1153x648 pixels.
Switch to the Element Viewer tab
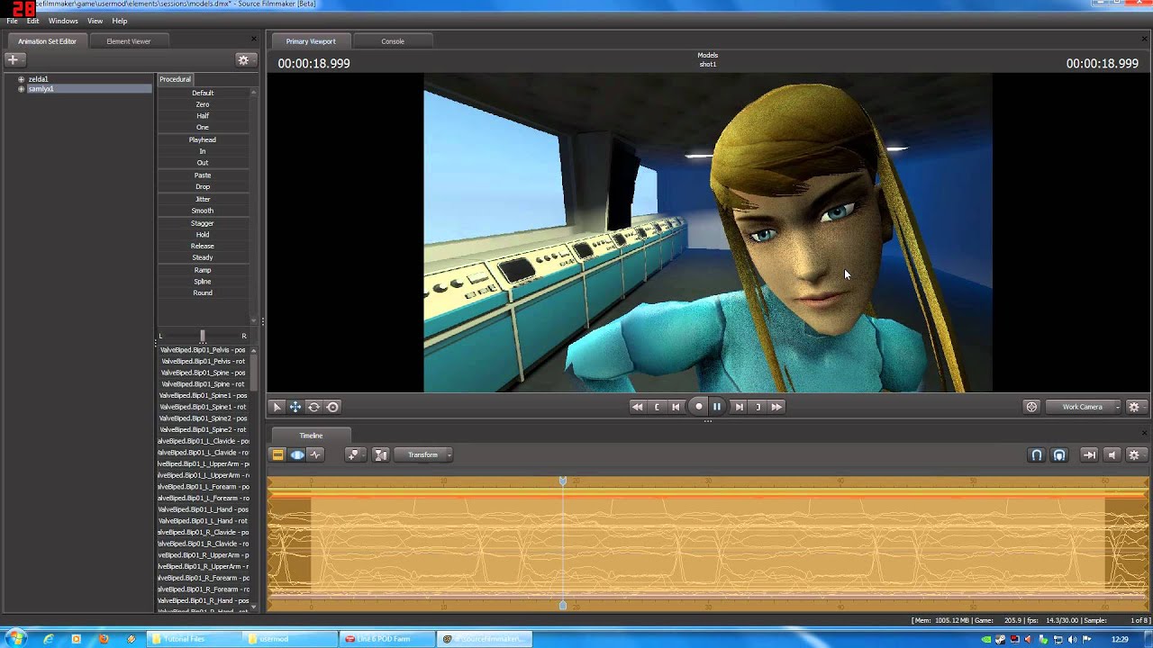pos(129,41)
